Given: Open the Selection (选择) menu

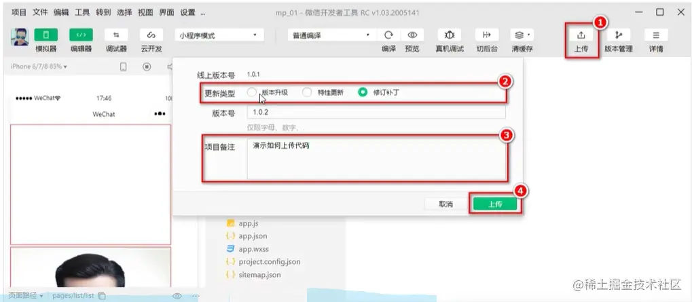Looking at the screenshot, I should click(124, 12).
